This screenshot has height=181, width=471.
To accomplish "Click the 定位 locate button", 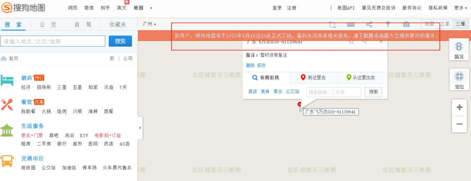I will [x=459, y=80].
